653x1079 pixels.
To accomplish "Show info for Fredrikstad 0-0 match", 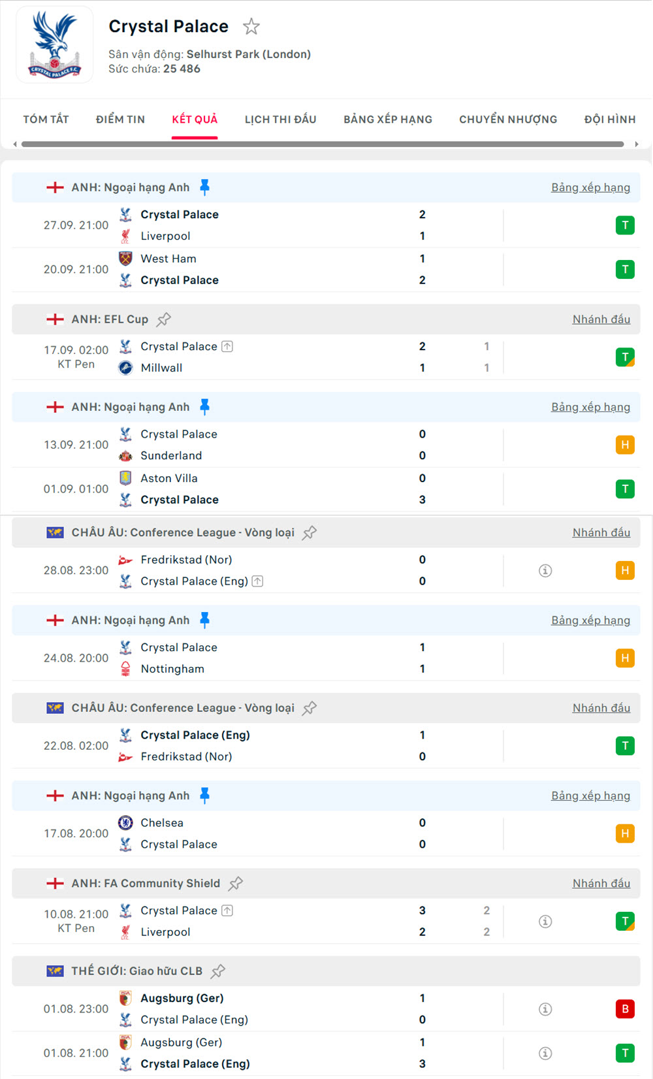I will tap(545, 571).
